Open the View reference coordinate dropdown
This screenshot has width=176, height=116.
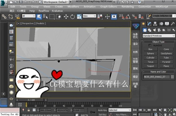89,16
